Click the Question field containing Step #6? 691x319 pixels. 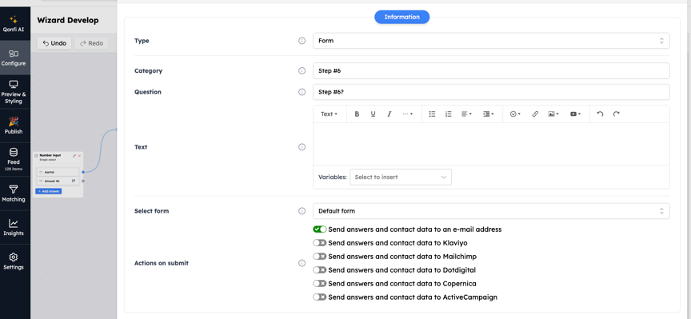tap(491, 92)
